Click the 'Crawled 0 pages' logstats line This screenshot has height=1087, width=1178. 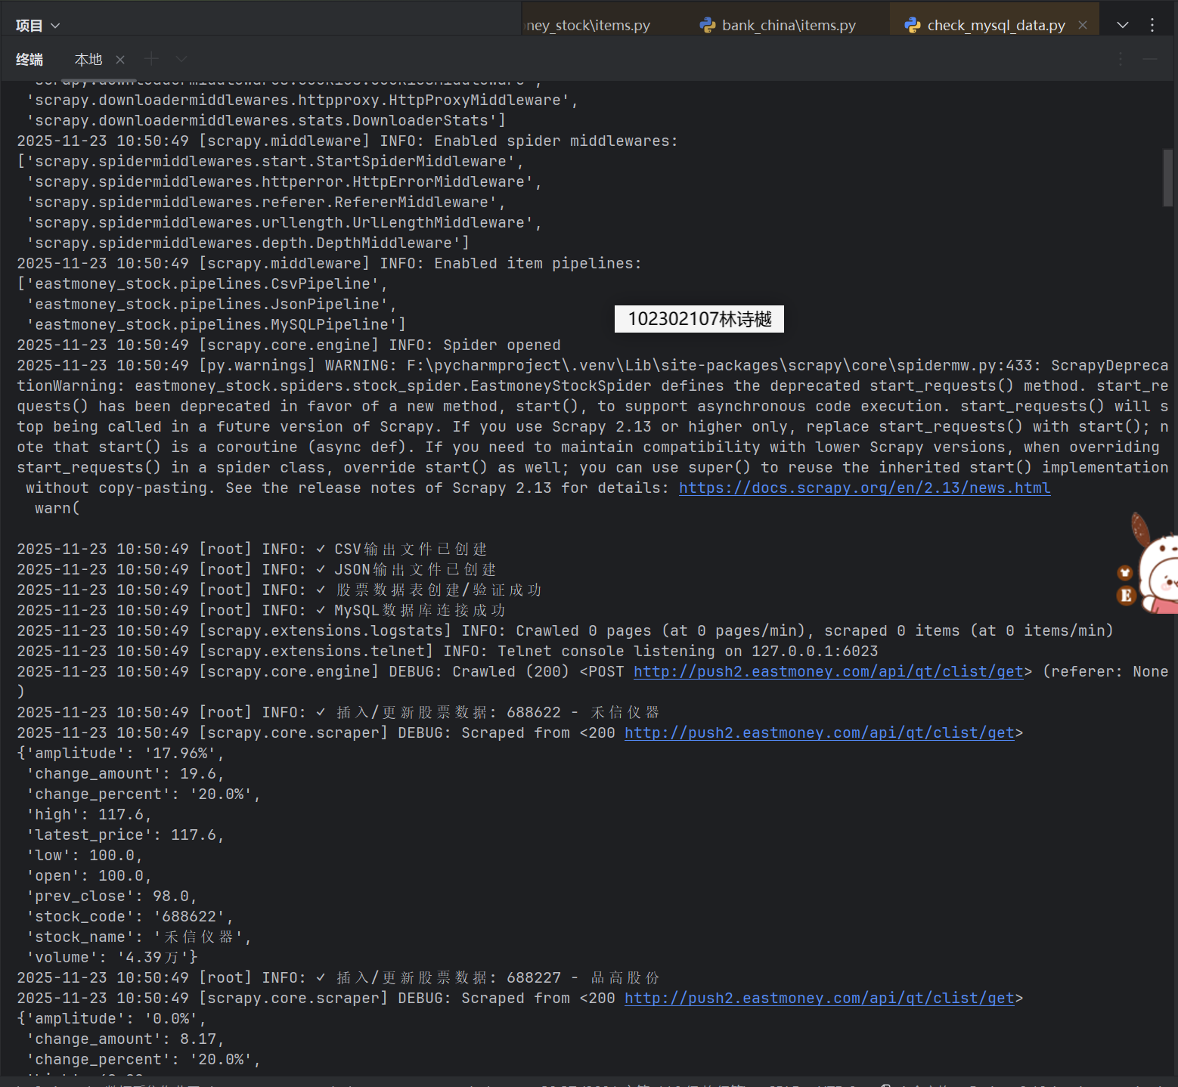[x=565, y=630]
